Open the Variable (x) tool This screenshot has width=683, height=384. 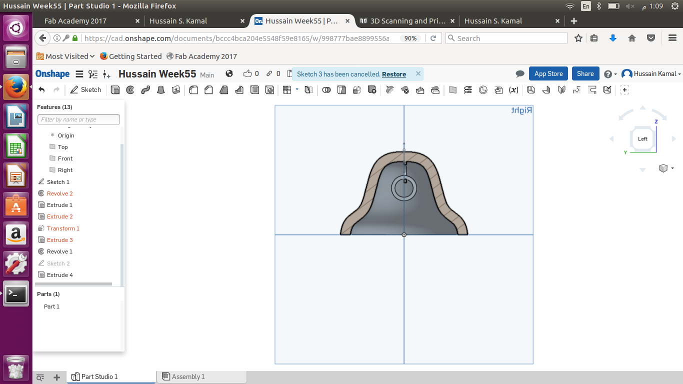[513, 90]
